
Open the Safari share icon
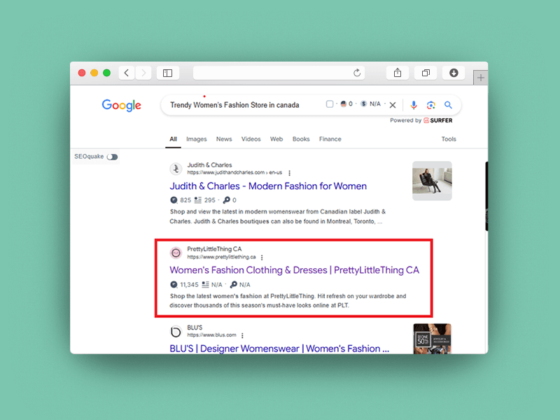click(397, 73)
